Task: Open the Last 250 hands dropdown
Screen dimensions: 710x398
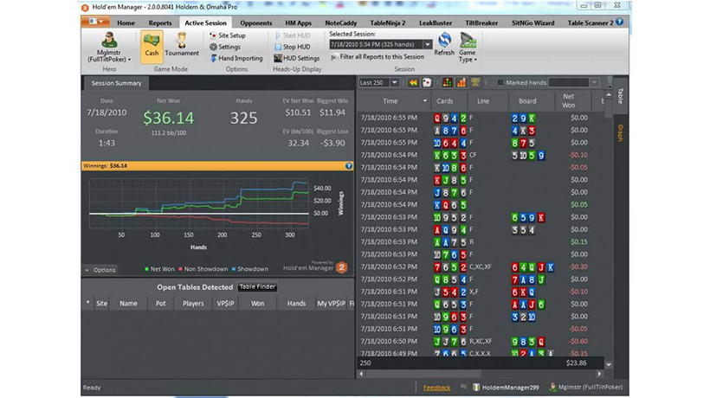Action: [x=394, y=82]
